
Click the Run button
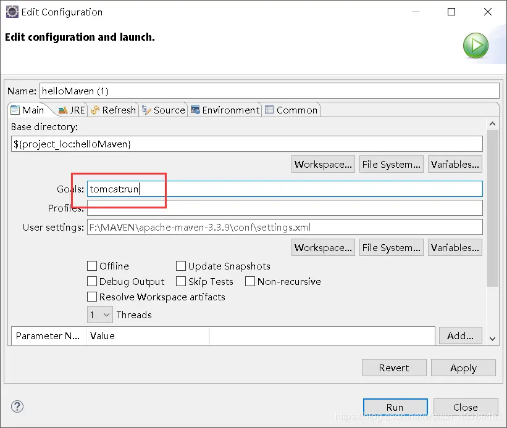395,407
